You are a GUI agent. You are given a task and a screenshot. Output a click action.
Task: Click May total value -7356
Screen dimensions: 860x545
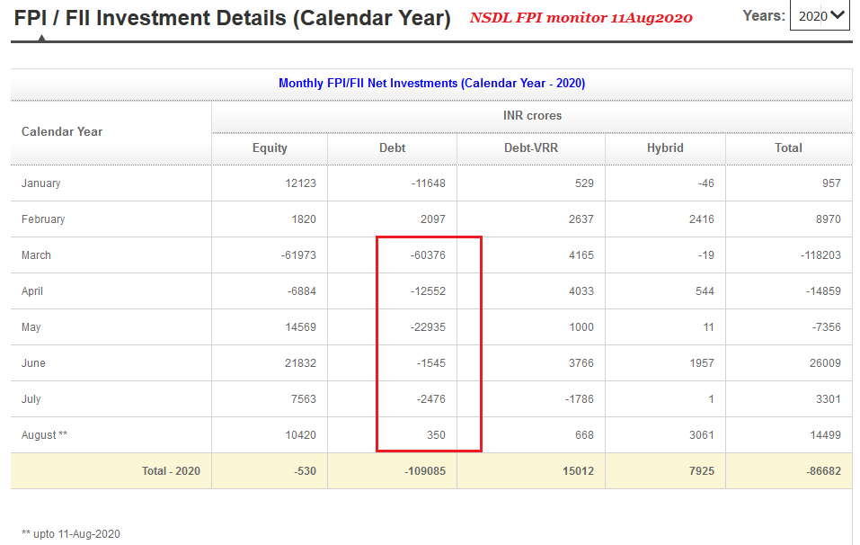point(826,327)
